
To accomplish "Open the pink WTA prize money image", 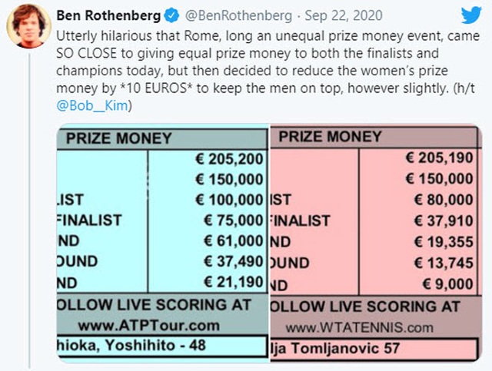I will click(x=376, y=243).
